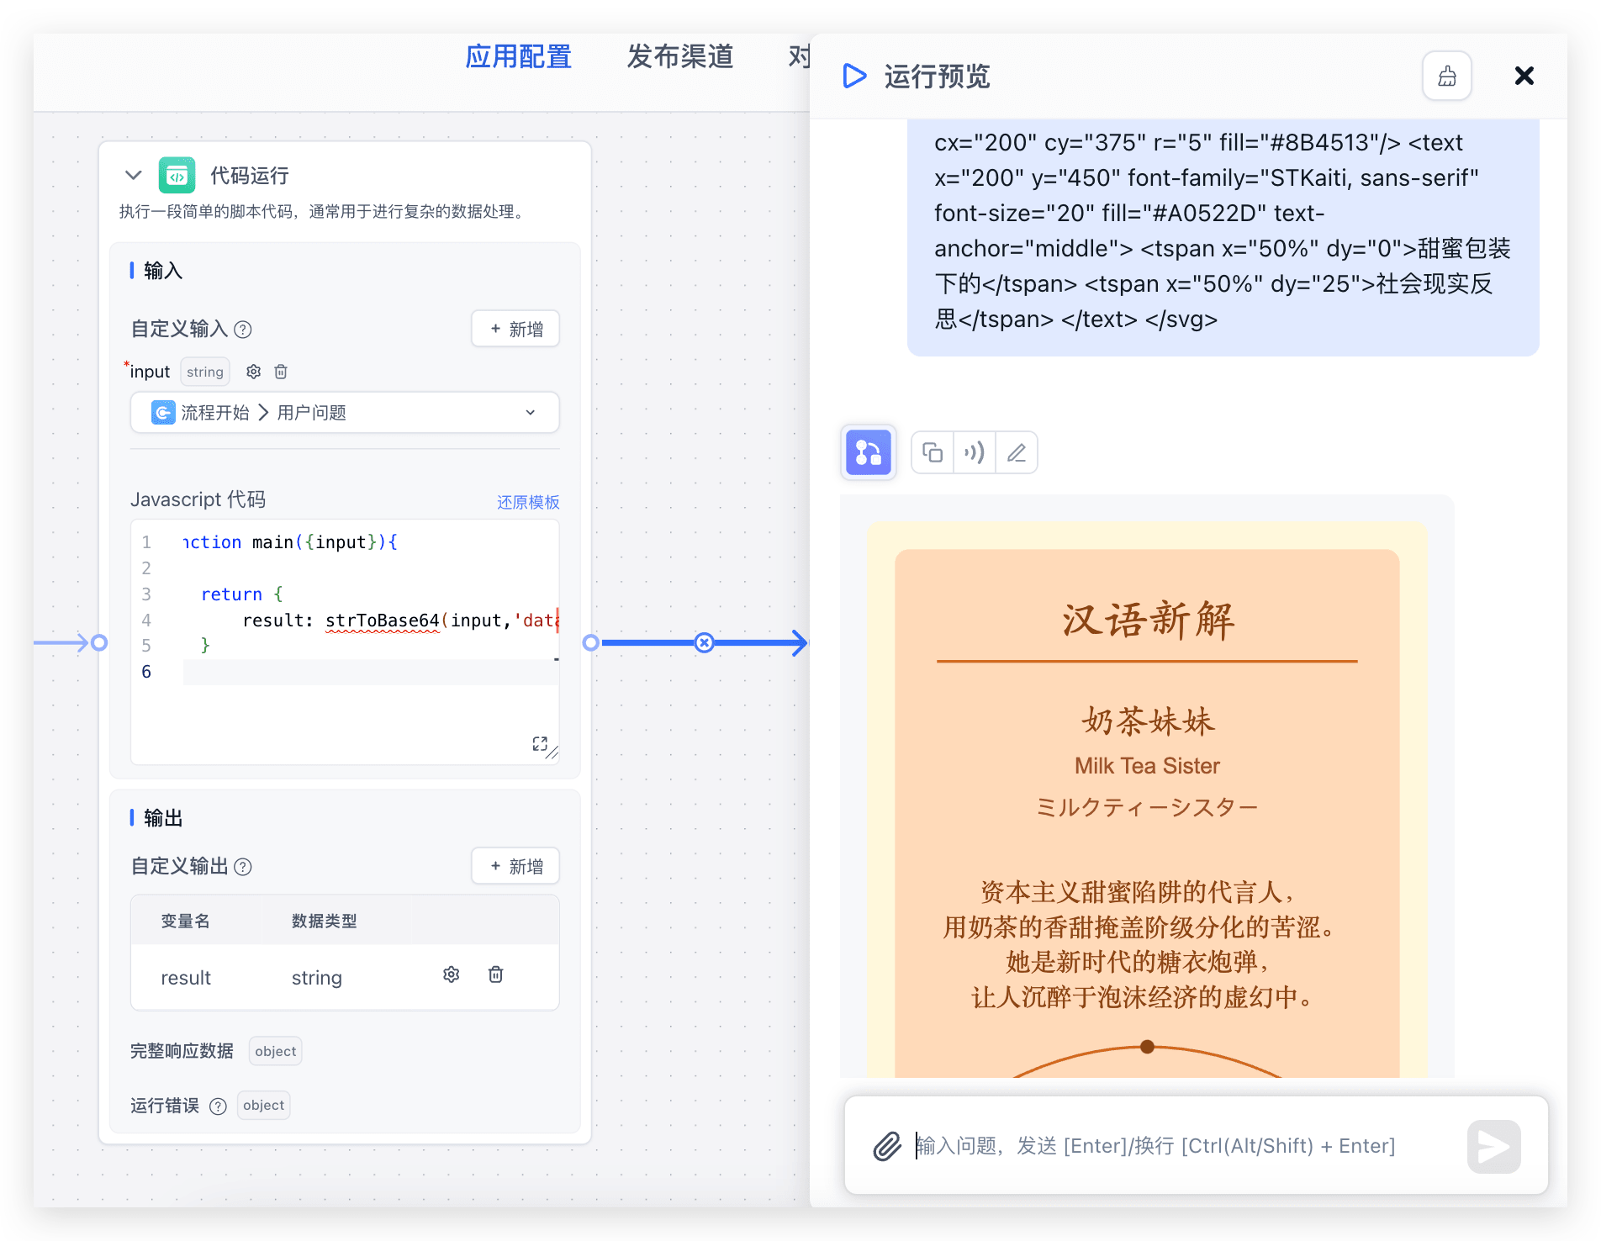The width and height of the screenshot is (1601, 1241).
Task: Collapse the 代码运行 node with chevron
Action: [133, 175]
